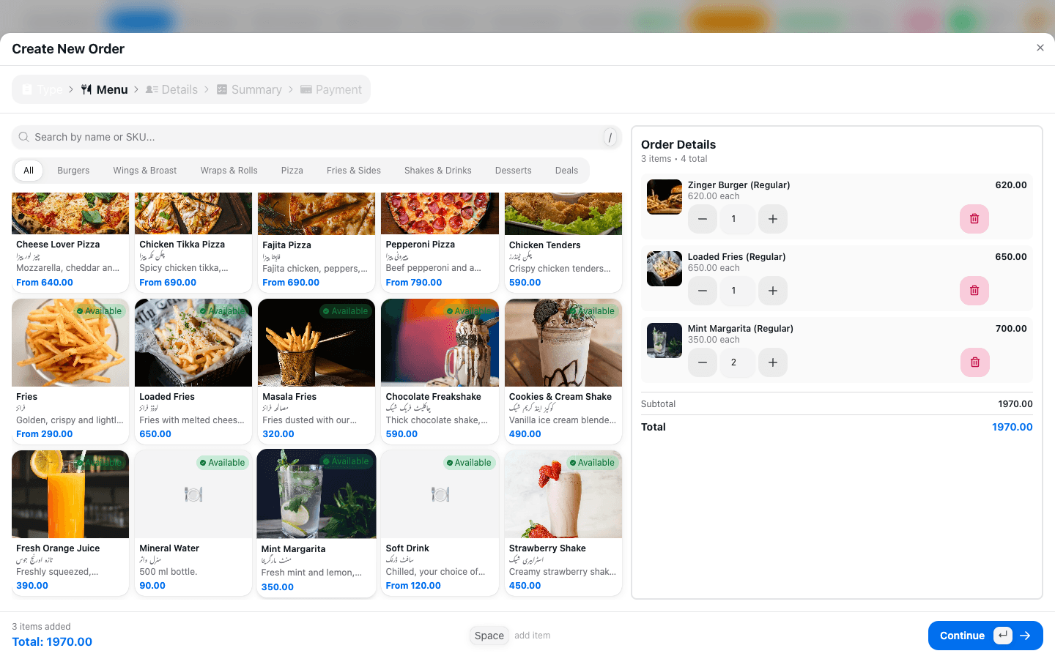Add Masala Fries to order
1055x659 pixels.
(316, 371)
